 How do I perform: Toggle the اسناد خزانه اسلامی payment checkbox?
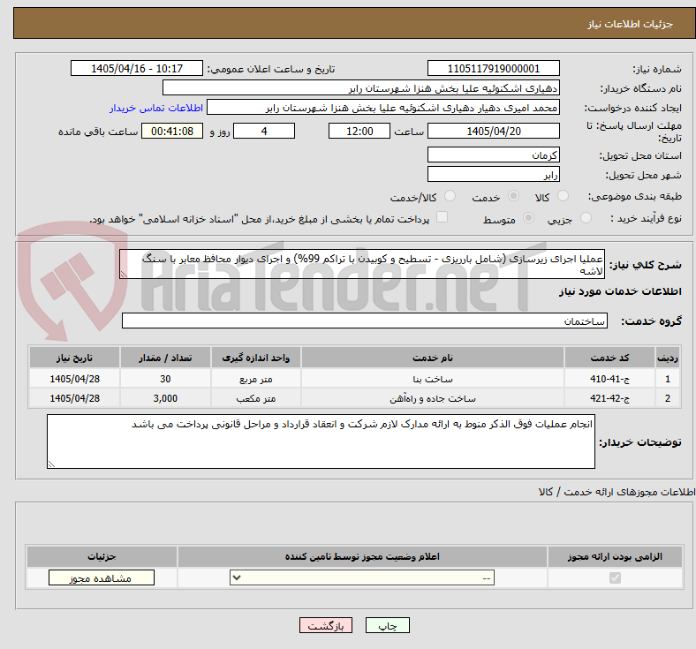click(442, 217)
